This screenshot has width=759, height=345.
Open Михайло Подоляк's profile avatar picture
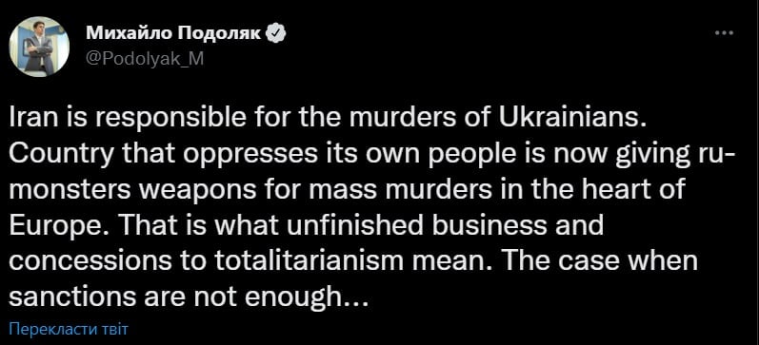coord(39,48)
